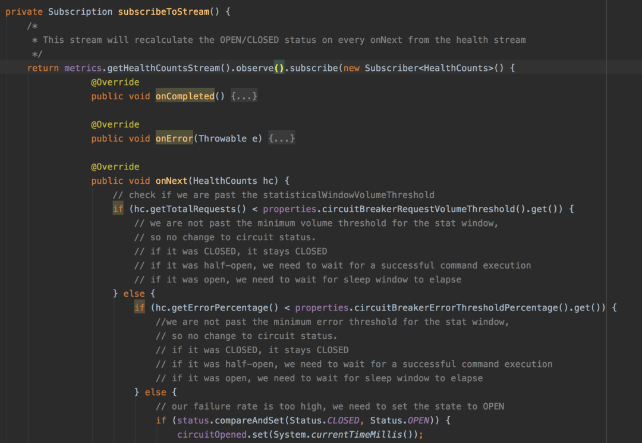This screenshot has height=443, width=642.
Task: Click the first '} else {' after volume check
Action: click(x=134, y=294)
